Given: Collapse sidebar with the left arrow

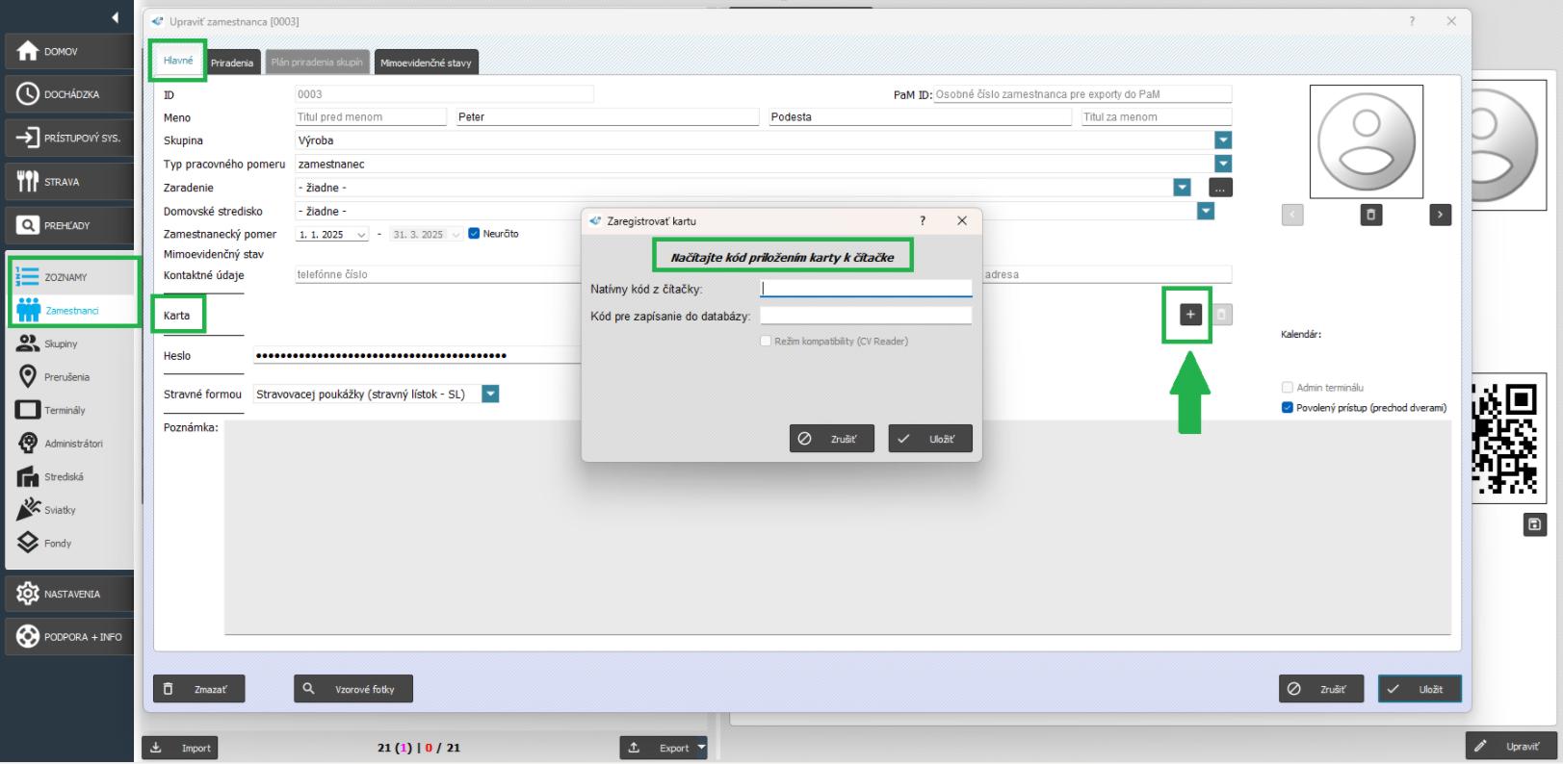Looking at the screenshot, I should tap(116, 17).
